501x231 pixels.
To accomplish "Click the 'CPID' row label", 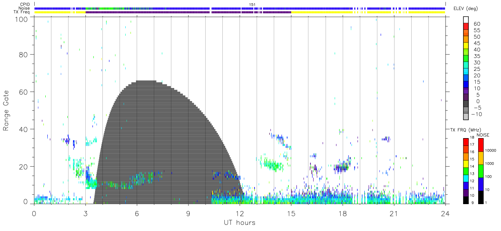I will (25, 4).
